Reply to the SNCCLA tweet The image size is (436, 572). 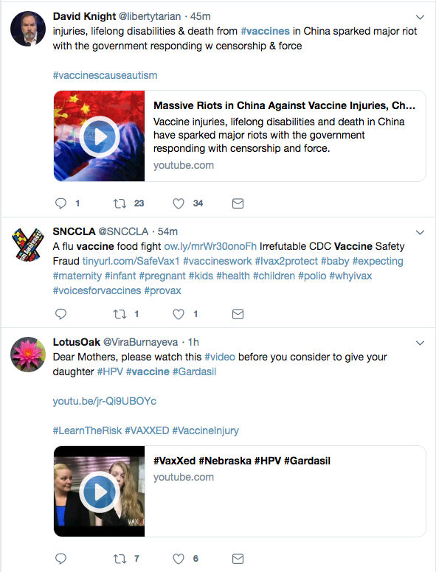pyautogui.click(x=60, y=314)
